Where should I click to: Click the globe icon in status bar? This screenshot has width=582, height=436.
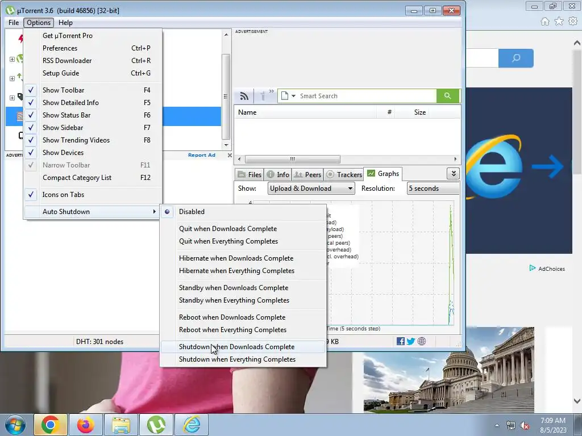point(422,341)
